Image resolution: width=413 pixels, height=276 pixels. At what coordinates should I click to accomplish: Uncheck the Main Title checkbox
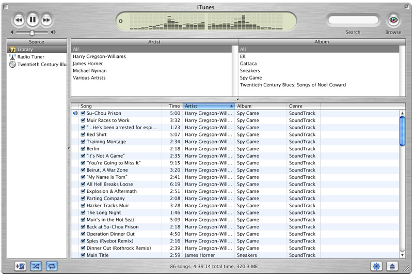click(83, 255)
